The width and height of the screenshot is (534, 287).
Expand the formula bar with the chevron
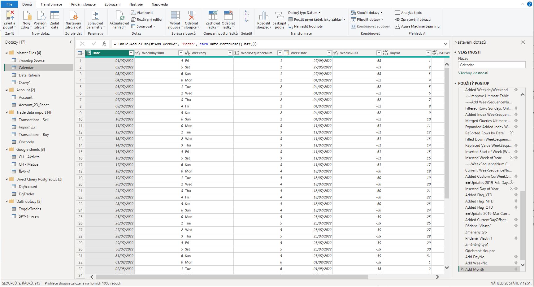445,44
